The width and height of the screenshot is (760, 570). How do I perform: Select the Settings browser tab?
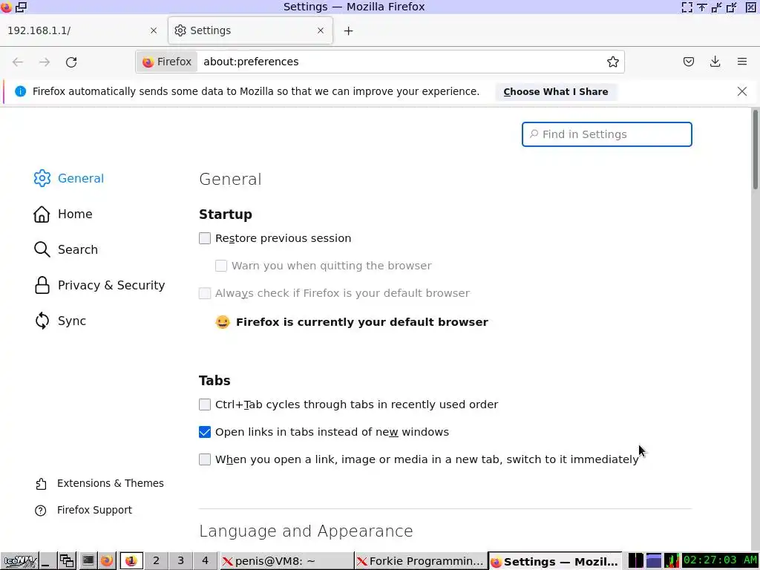point(250,30)
